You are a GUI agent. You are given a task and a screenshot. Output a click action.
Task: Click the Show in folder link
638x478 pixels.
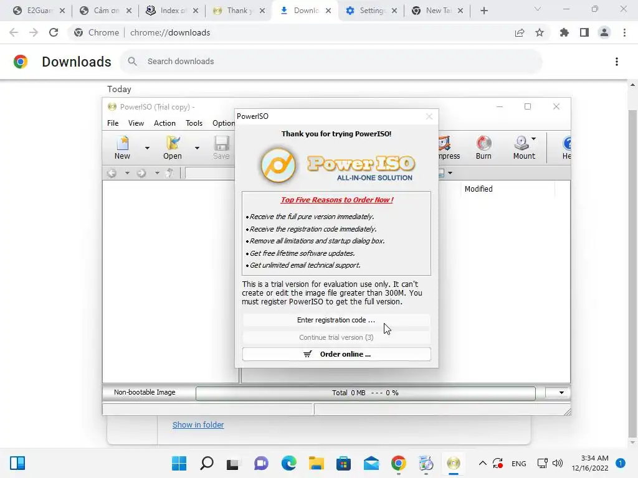(198, 424)
